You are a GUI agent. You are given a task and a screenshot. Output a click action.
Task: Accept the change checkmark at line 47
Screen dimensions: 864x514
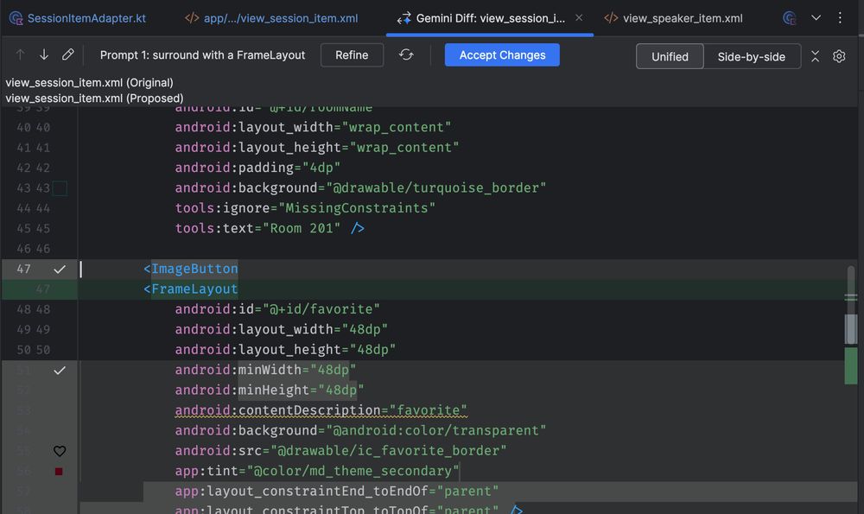59,269
